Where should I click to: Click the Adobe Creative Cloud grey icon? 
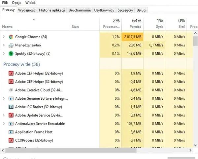11,90
